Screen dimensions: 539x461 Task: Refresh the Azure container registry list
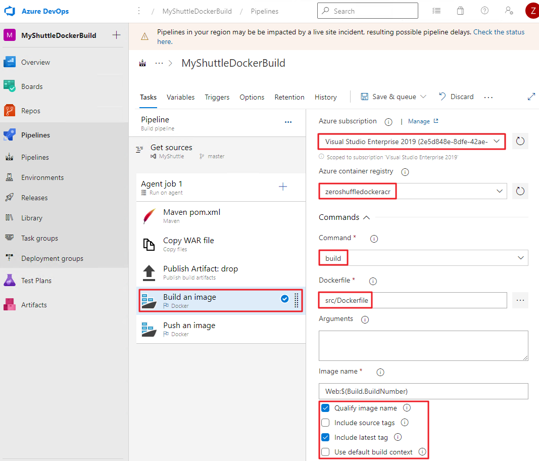520,191
